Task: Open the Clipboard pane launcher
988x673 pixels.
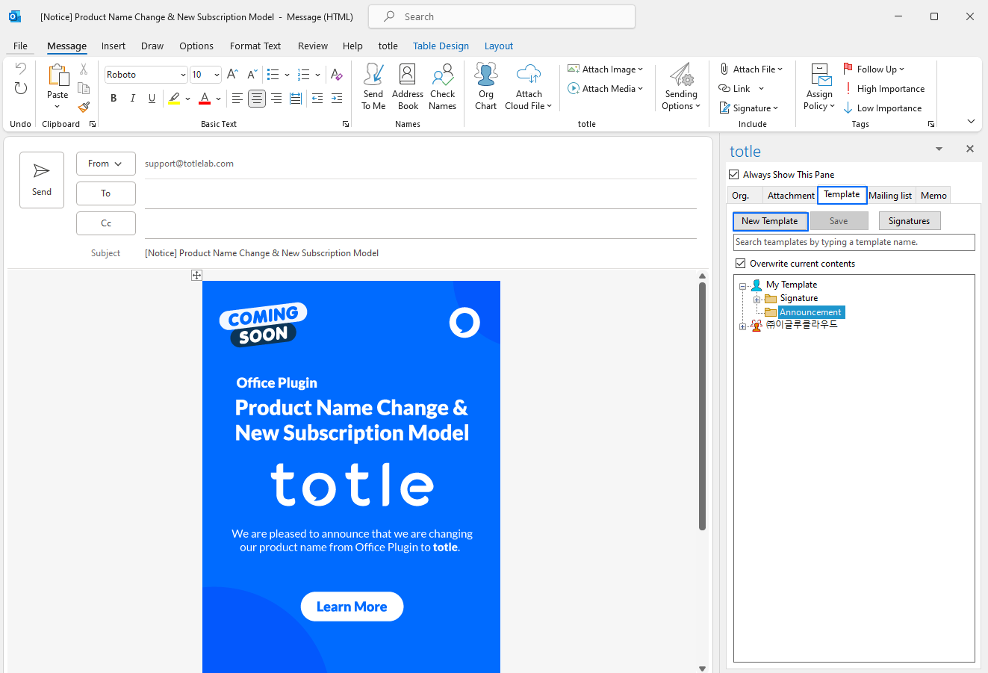Action: [x=93, y=124]
